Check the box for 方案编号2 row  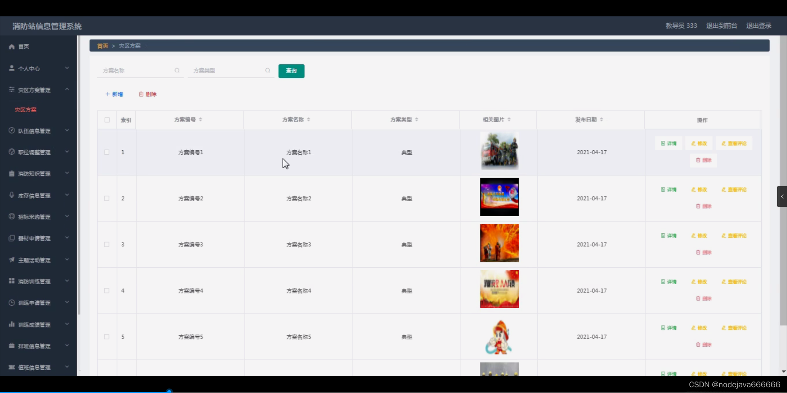click(x=107, y=199)
